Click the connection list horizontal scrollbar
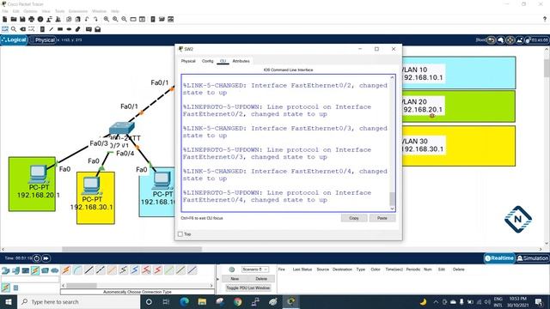Image resolution: width=550 pixels, height=309 pixels. point(82,286)
